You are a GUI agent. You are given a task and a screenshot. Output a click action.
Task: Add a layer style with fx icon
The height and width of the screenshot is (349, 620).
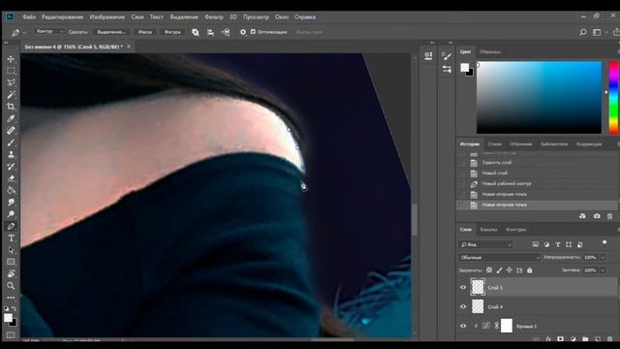coord(548,338)
